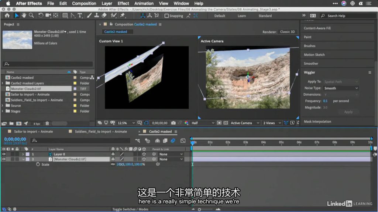Switch to the Learn workspace
Viewport: 378px width, 212px height.
242,16
